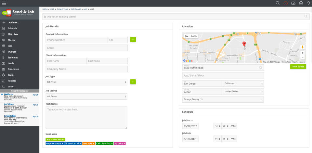
Task: Go to Invoices in the sidebar
Action: (x=12, y=52)
